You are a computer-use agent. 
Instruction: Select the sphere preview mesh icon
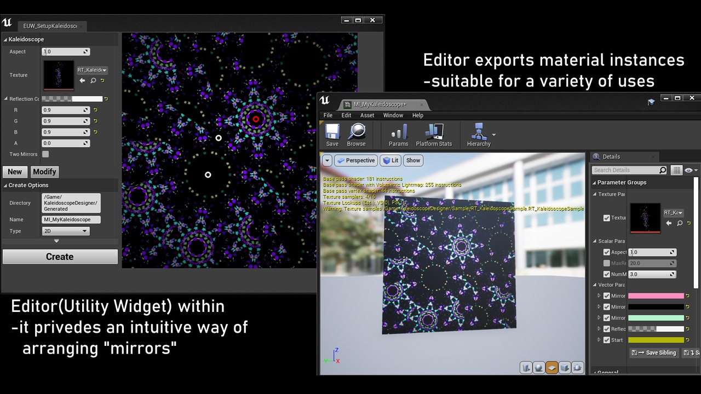point(538,368)
